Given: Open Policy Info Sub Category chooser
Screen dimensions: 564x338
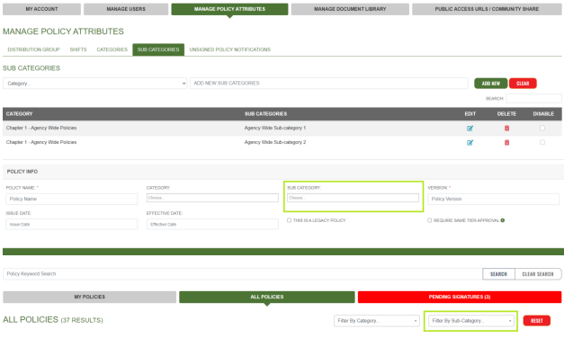Looking at the screenshot, I should (353, 198).
